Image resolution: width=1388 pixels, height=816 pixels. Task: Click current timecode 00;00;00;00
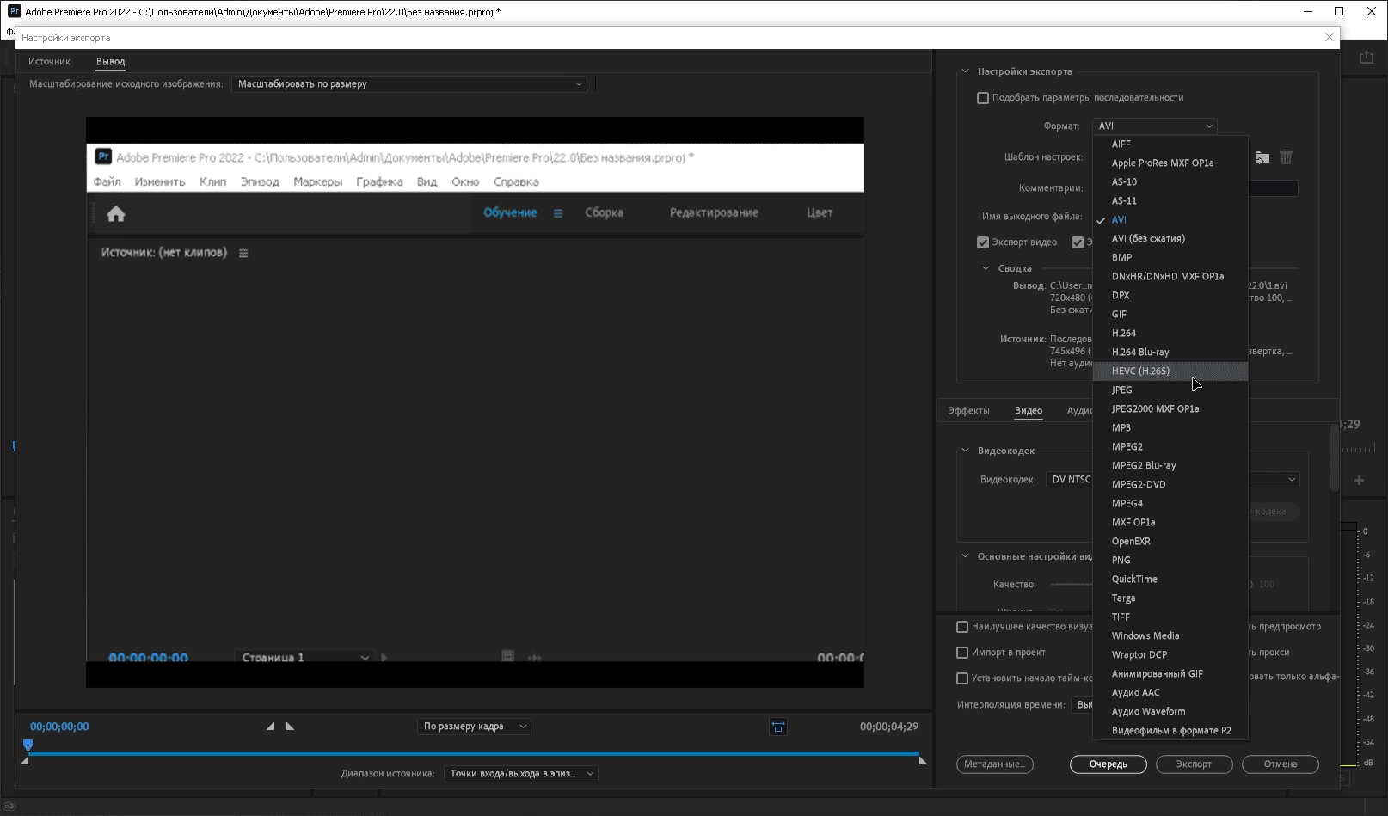pos(59,727)
